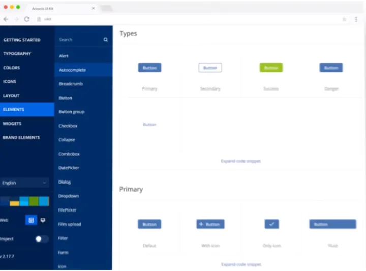The width and height of the screenshot is (366, 271).
Task: Open the Typography section in the sidebar
Action: coord(17,54)
